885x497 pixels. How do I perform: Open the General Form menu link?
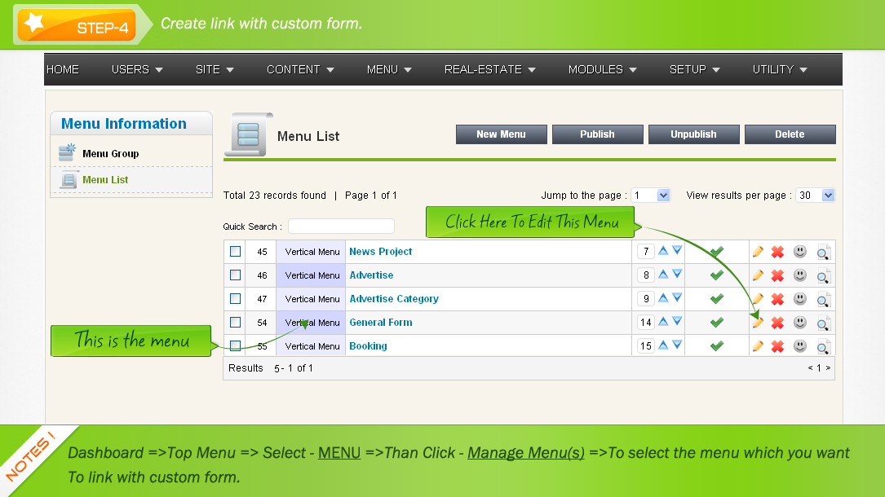point(380,323)
